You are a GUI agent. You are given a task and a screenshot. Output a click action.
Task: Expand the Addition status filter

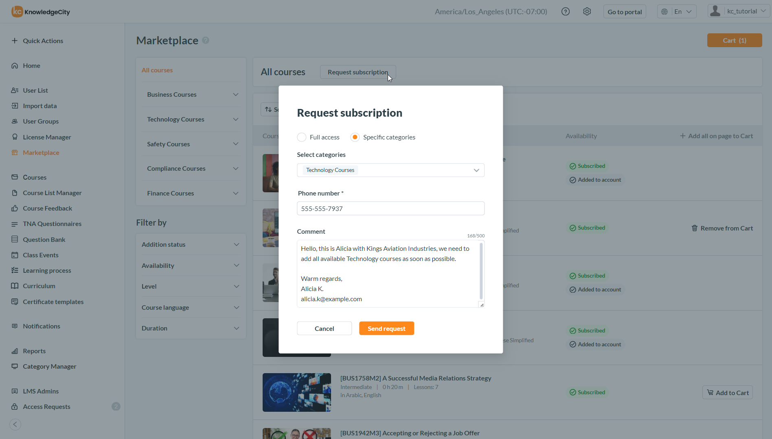pyautogui.click(x=236, y=245)
